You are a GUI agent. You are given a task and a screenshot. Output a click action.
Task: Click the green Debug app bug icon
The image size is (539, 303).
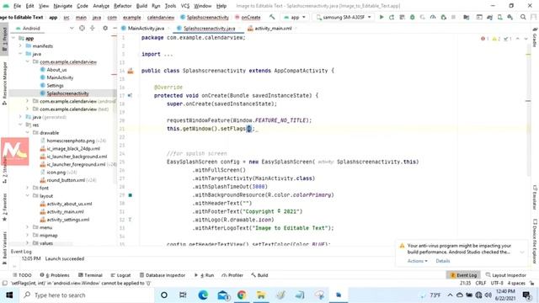click(412, 17)
